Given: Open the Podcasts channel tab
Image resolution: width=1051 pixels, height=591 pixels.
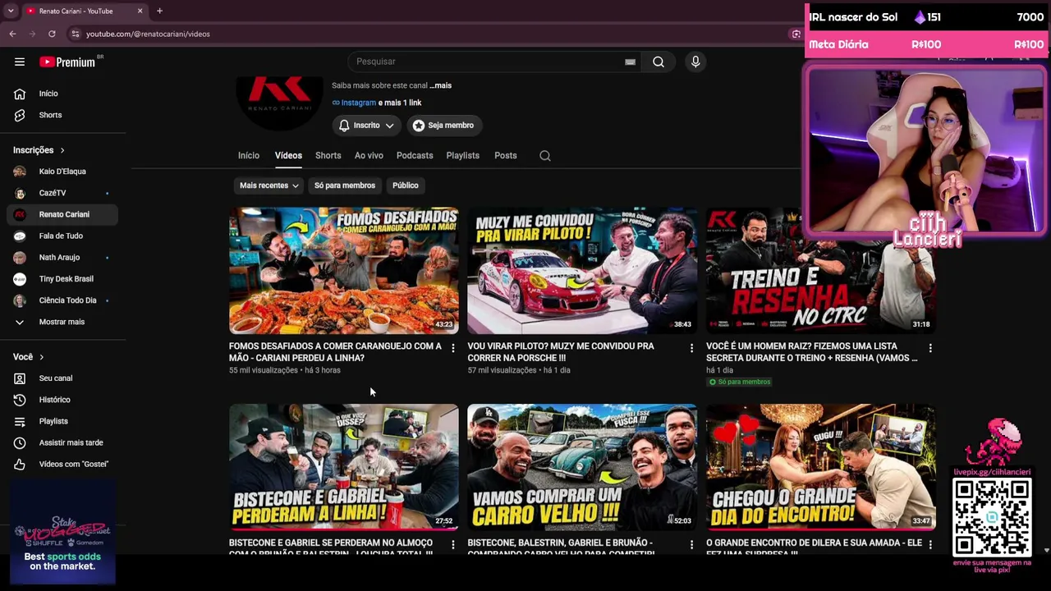Looking at the screenshot, I should pyautogui.click(x=415, y=155).
